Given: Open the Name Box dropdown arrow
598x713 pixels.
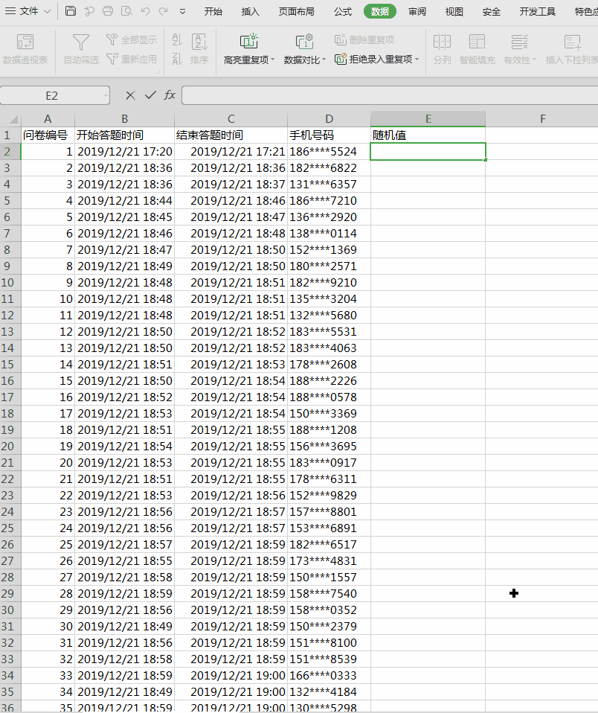Looking at the screenshot, I should pyautogui.click(x=106, y=96).
